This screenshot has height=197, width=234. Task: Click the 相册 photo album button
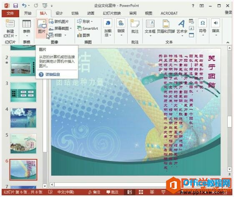click(x=55, y=35)
